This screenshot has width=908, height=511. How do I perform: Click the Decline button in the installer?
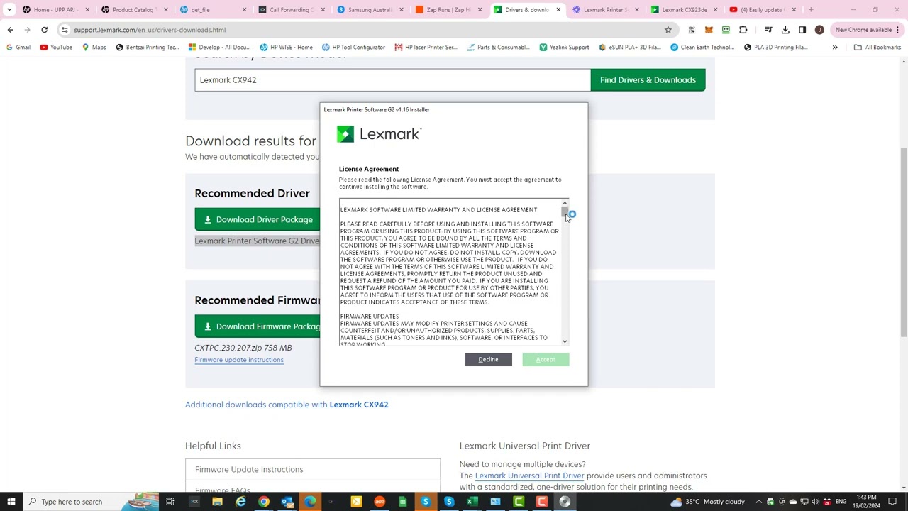click(x=488, y=360)
